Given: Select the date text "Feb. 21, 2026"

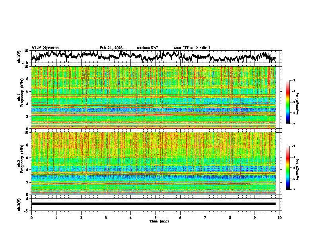Looking at the screenshot, I should tap(111, 48).
